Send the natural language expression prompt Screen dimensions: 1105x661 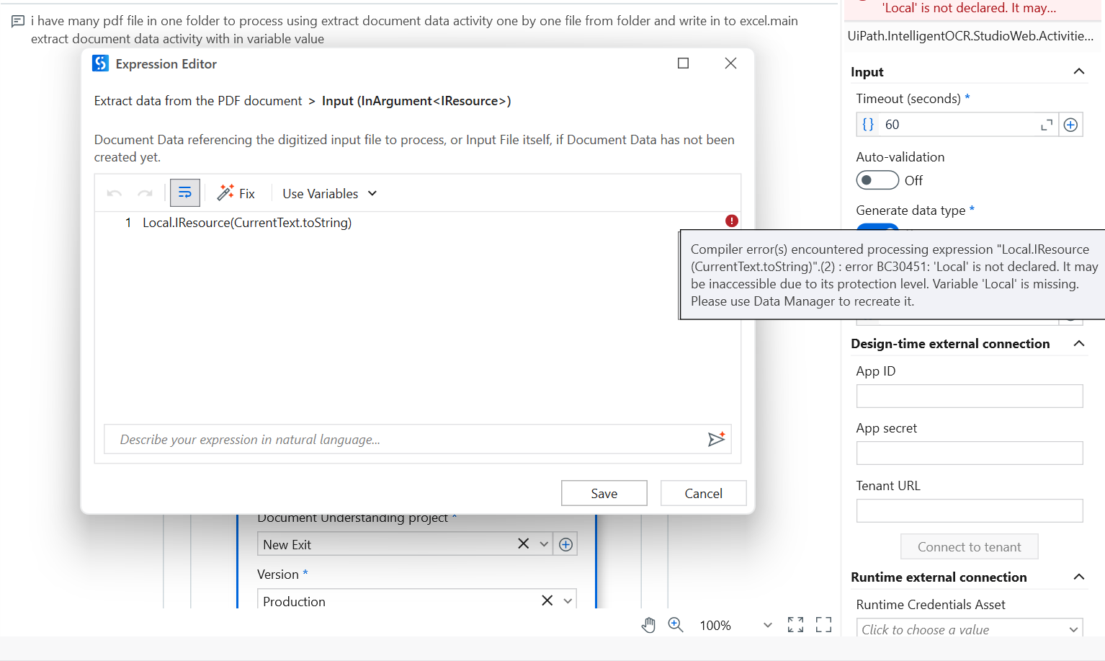pos(716,439)
